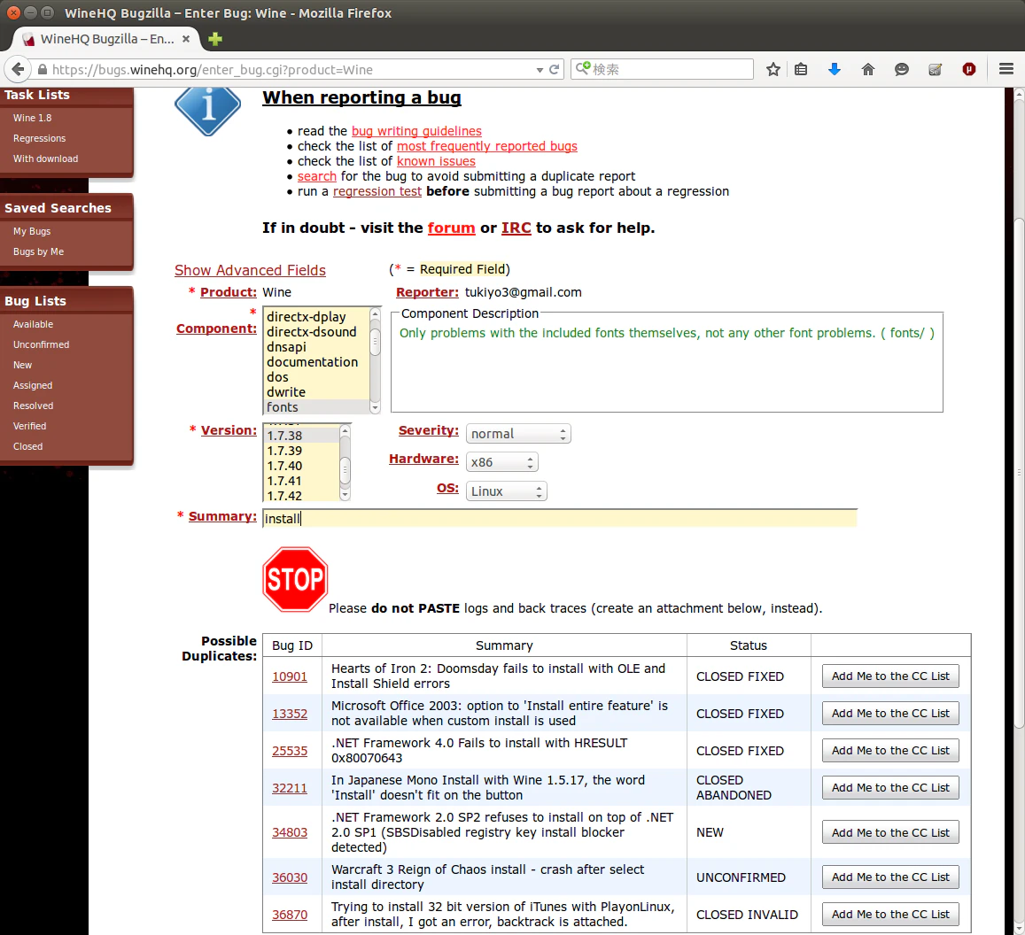Viewport: 1025px width, 935px height.
Task: Click the bookmark star icon
Action: pos(773,69)
